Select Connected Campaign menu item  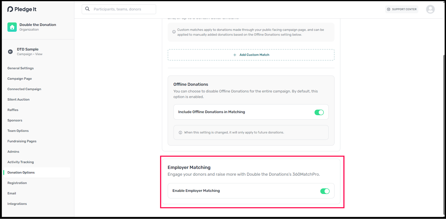[x=24, y=89]
